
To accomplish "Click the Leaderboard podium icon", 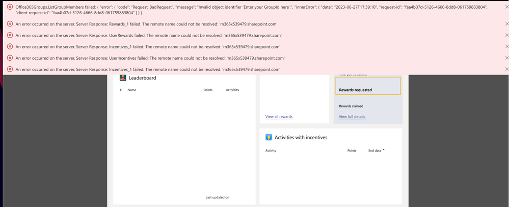I will (x=123, y=77).
